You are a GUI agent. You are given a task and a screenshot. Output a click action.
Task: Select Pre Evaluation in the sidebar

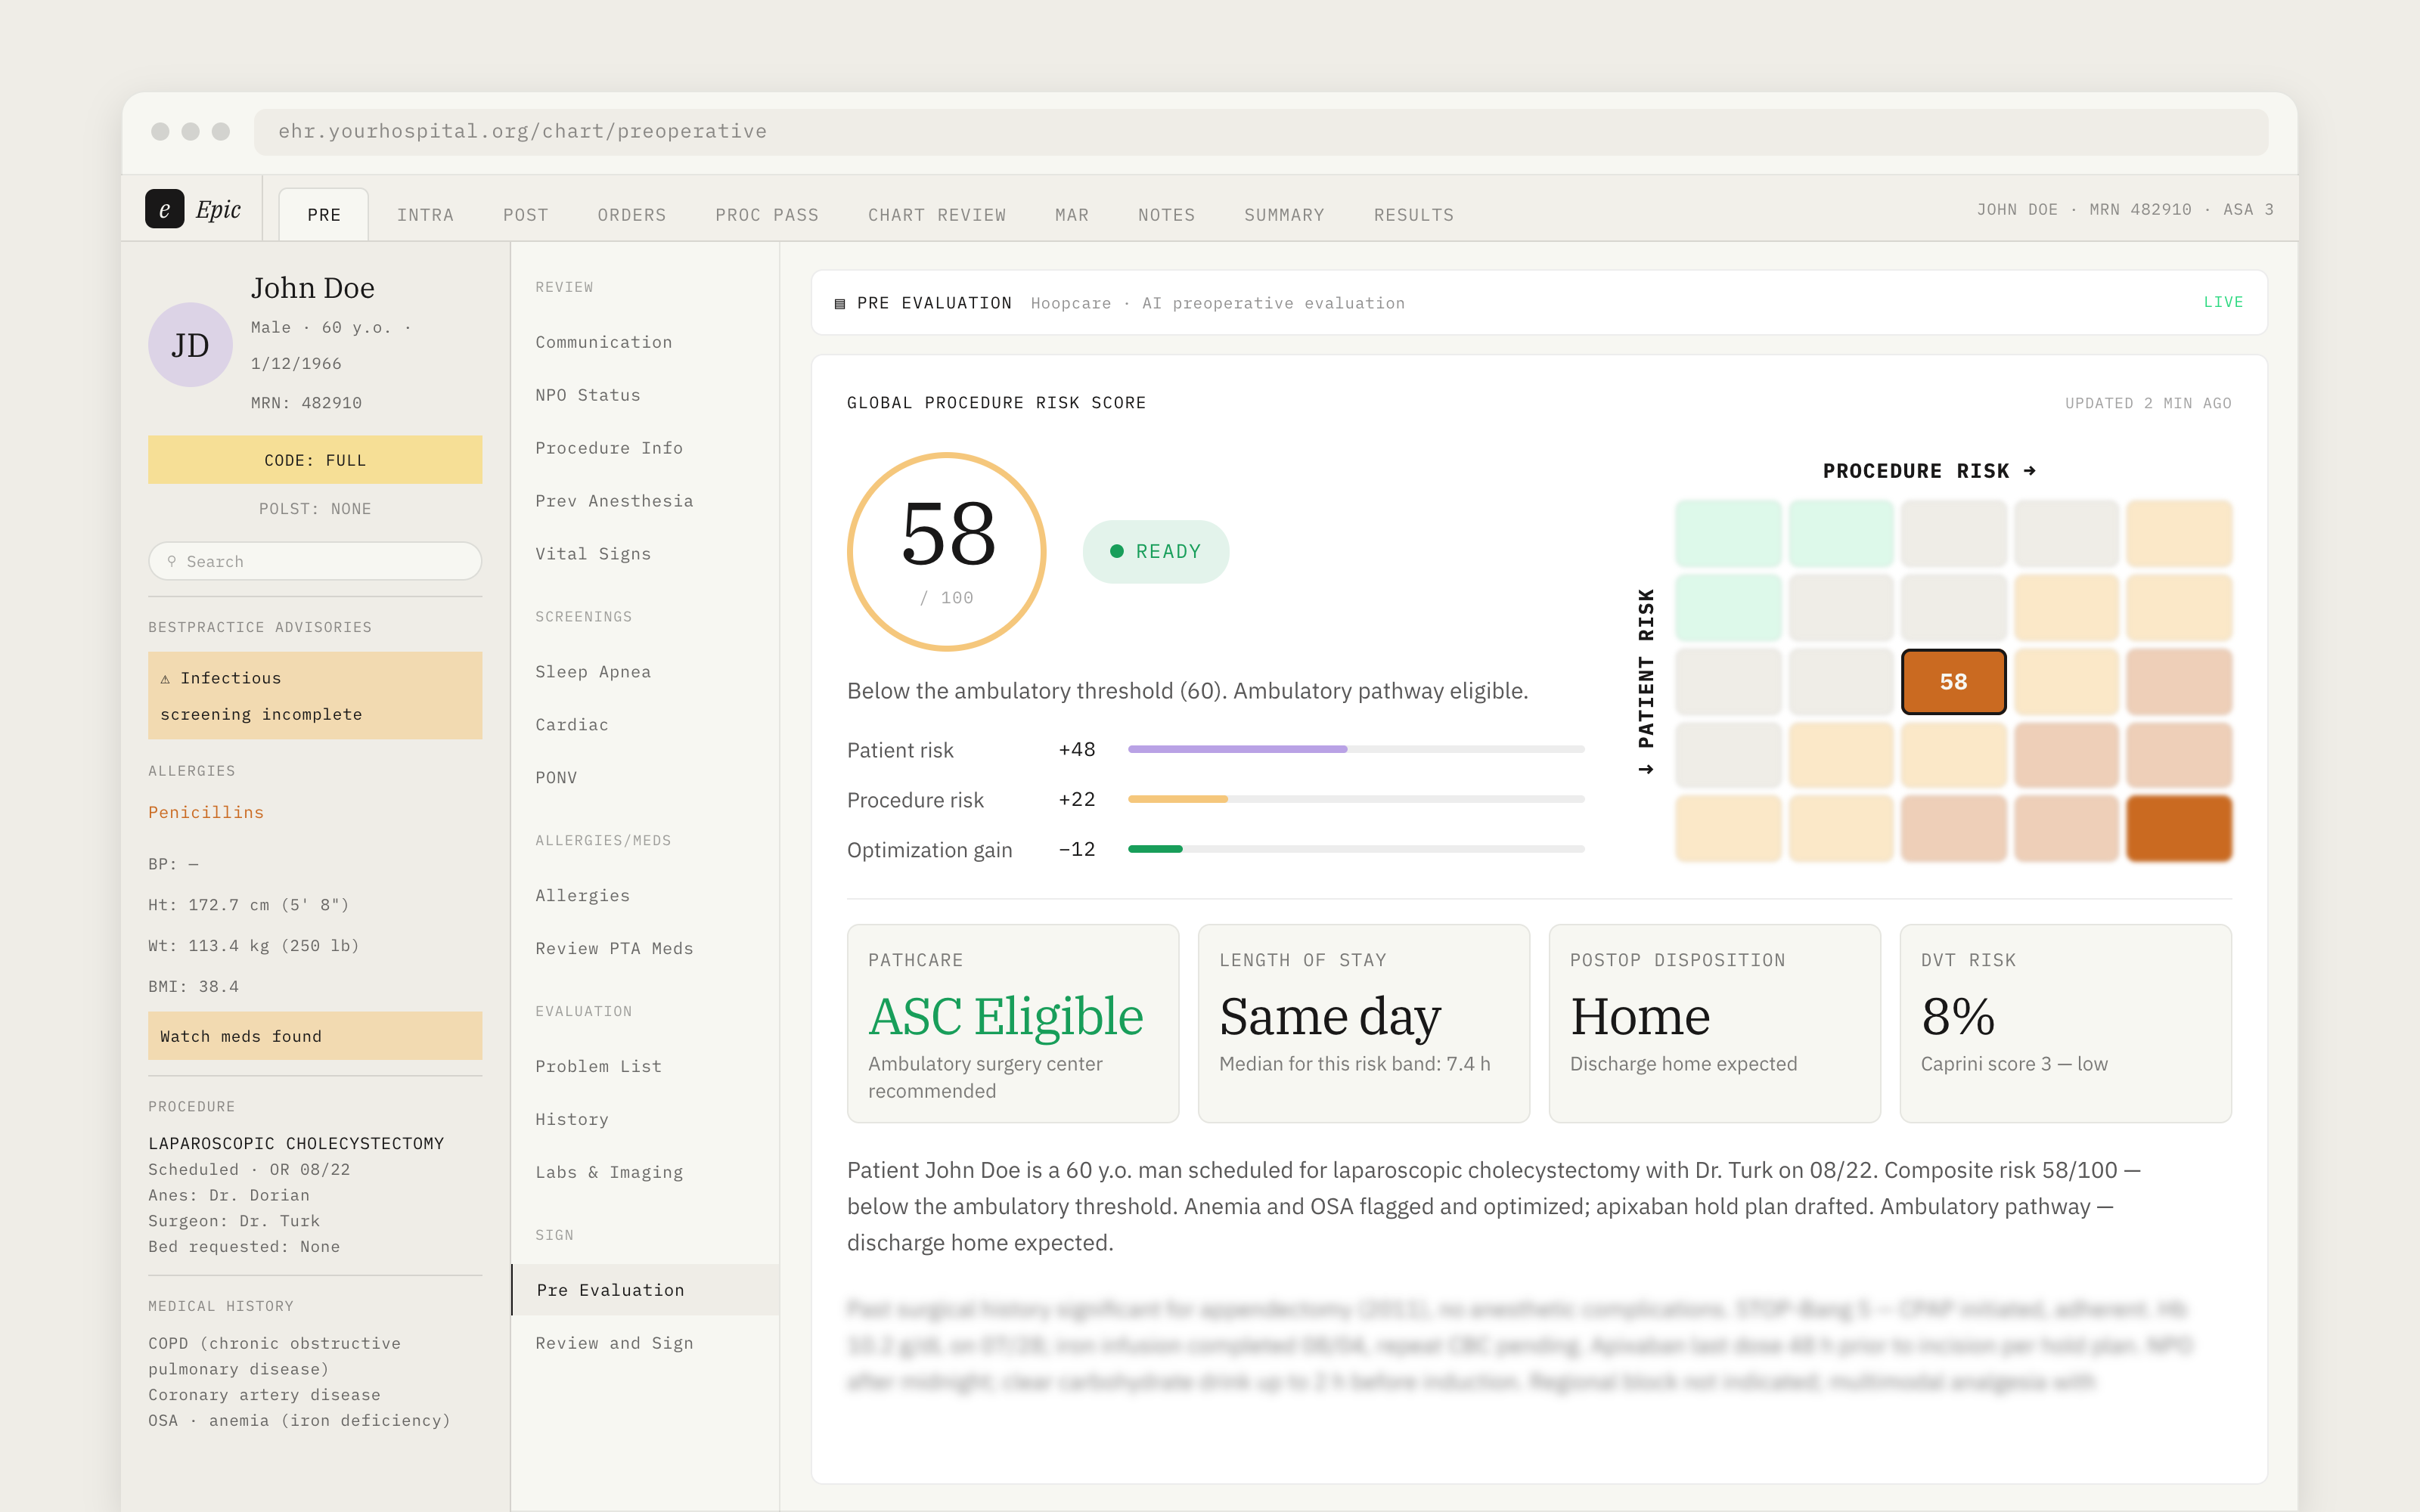click(x=645, y=1290)
